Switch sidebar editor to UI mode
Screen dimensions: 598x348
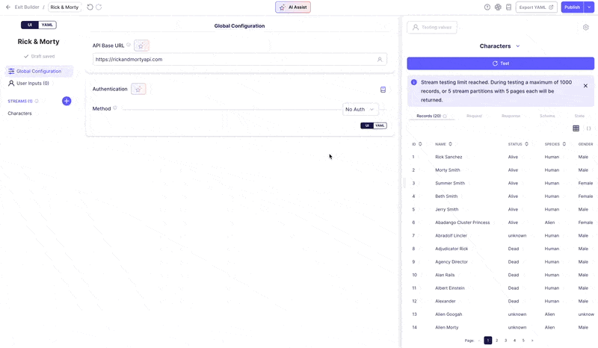coord(30,25)
